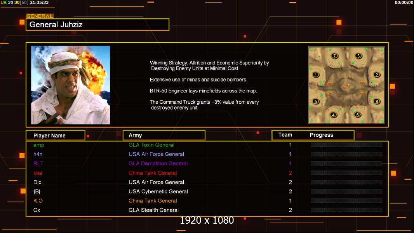Screen dimensions: 414x233
Task: Click GLA Toxin General army text
Action: (x=151, y=145)
